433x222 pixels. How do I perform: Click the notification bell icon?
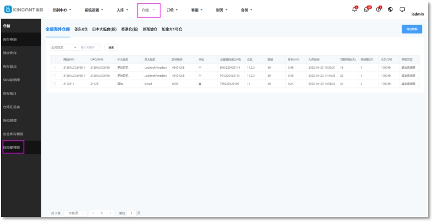point(354,10)
